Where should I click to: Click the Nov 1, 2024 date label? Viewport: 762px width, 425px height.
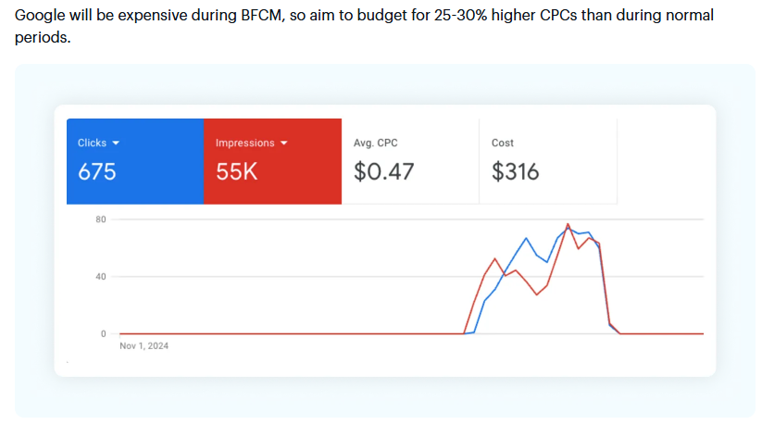144,346
